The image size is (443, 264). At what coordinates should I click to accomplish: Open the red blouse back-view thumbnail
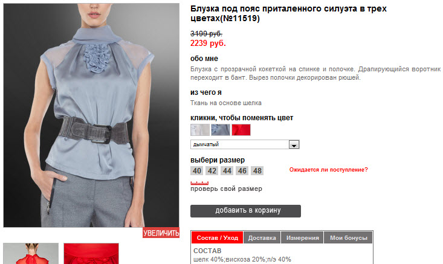(x=31, y=254)
